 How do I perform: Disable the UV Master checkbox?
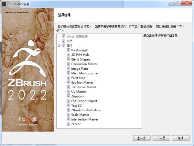coord(68,92)
